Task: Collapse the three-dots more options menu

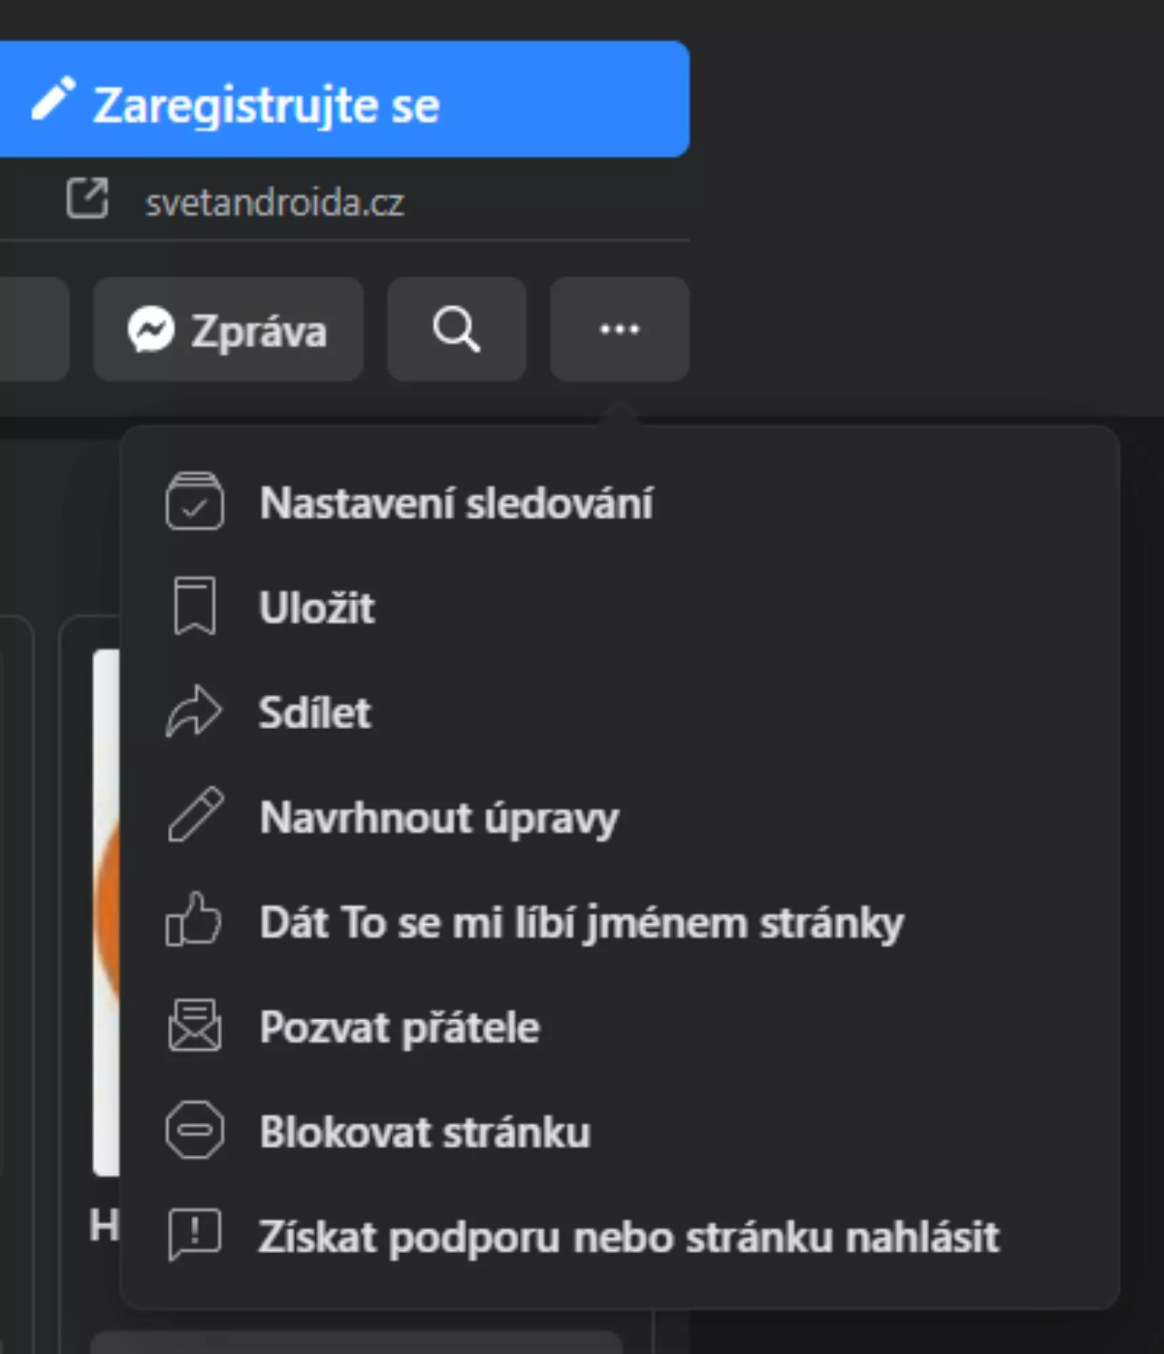Action: 619,330
